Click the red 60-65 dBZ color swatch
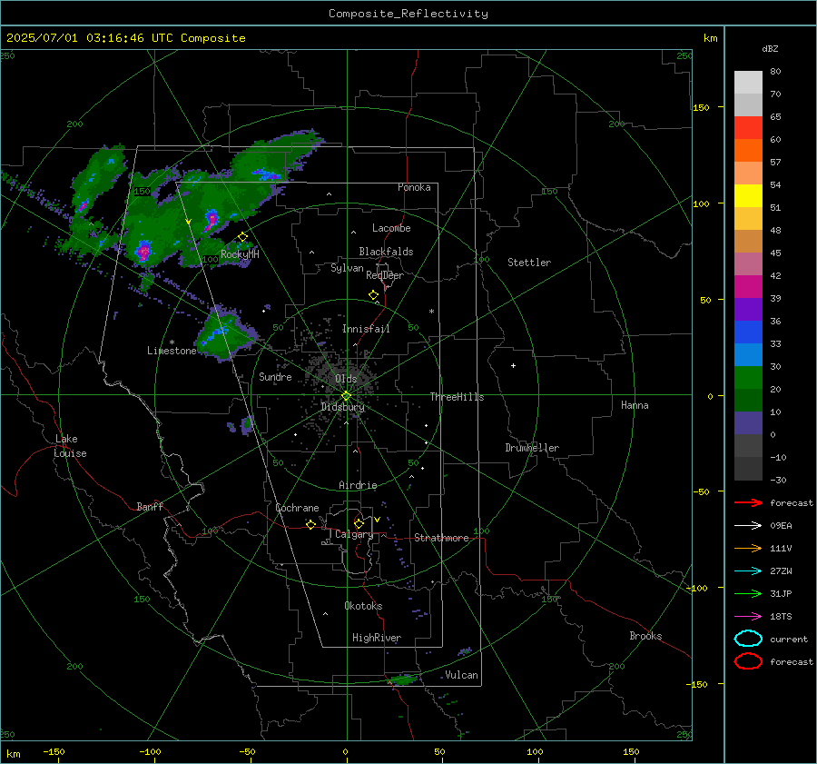The width and height of the screenshot is (817, 764). pos(748,128)
